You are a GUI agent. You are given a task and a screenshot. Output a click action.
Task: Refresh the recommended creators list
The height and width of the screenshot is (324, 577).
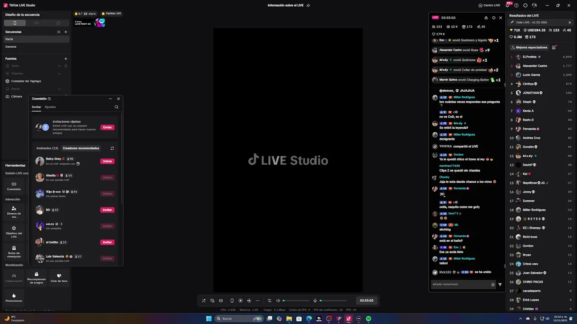[x=112, y=148]
